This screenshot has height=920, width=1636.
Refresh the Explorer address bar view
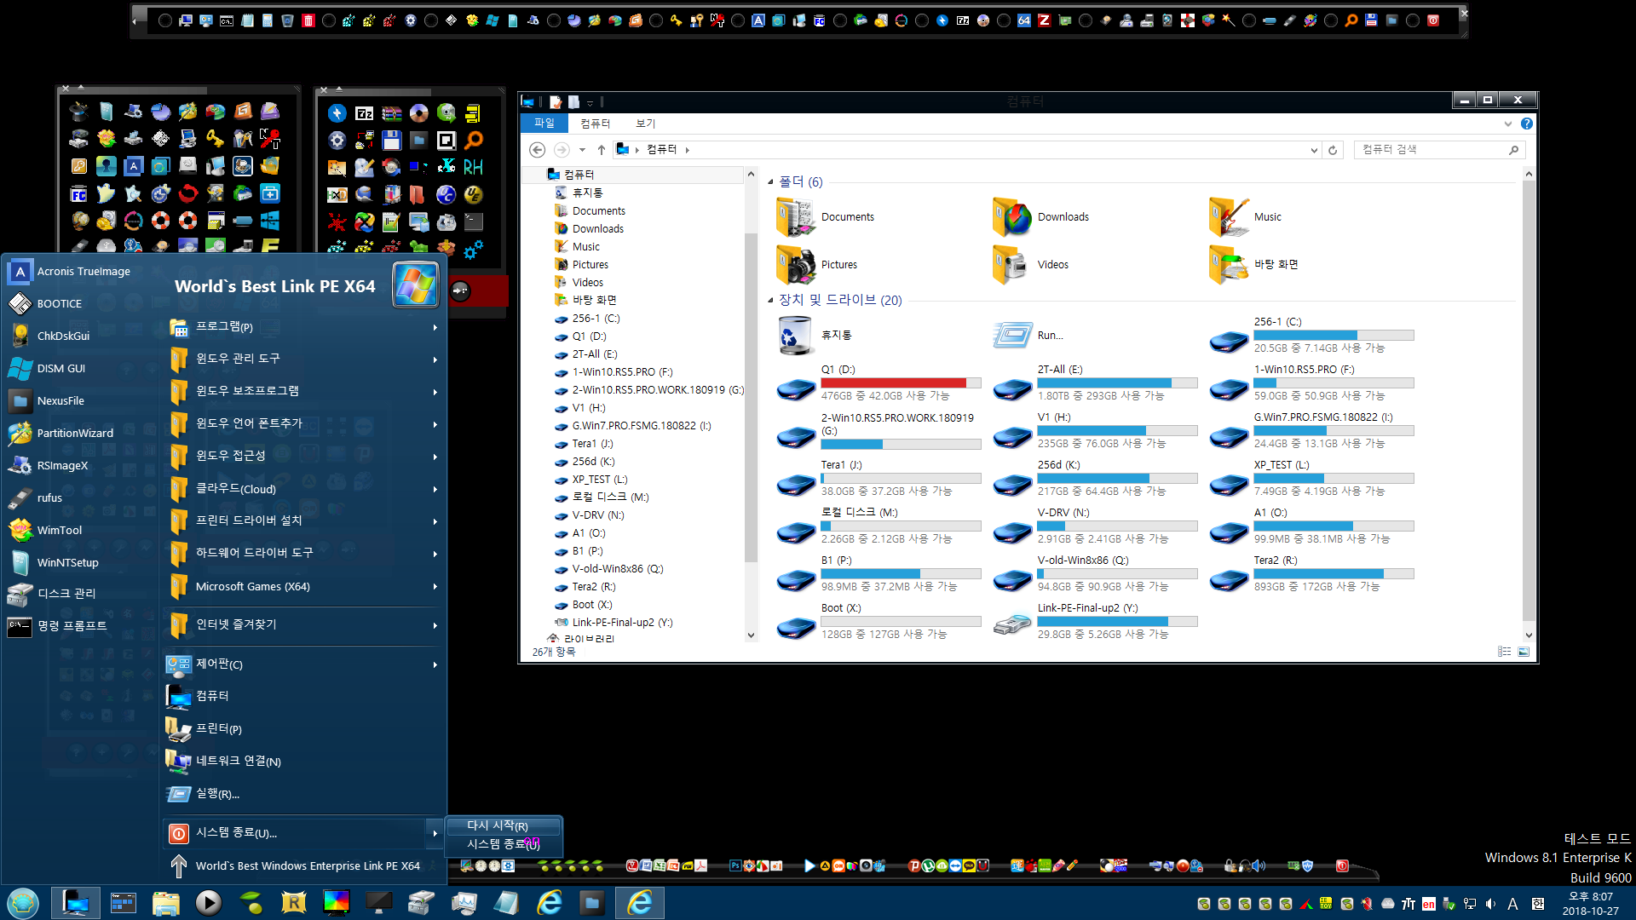pyautogui.click(x=1333, y=150)
